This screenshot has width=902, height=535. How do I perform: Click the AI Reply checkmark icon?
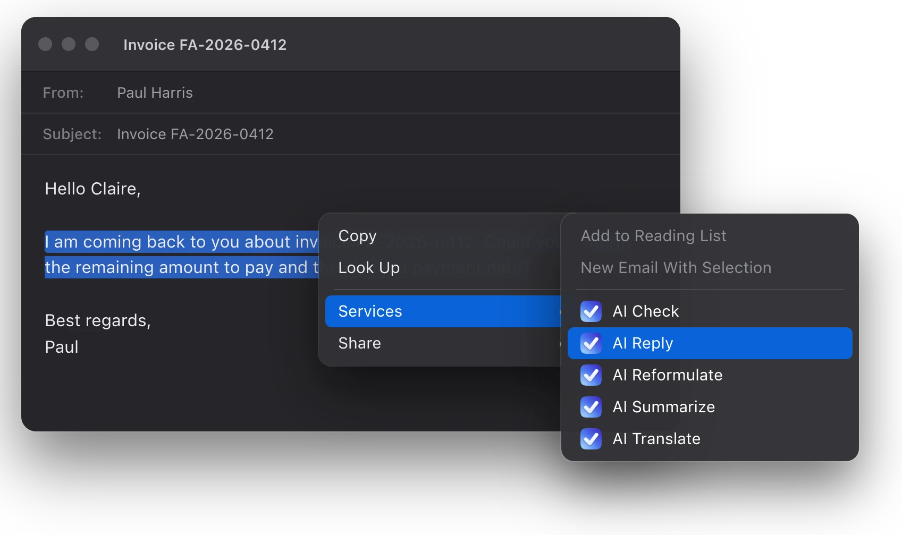[x=591, y=343]
